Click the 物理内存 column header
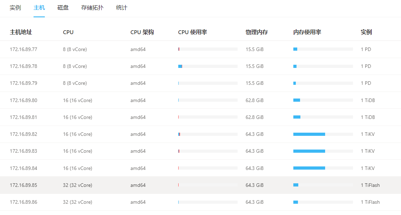This screenshot has width=401, height=215. (x=257, y=32)
